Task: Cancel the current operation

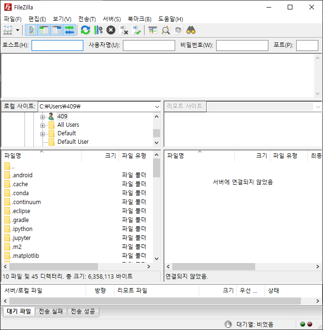Action: coord(111,30)
